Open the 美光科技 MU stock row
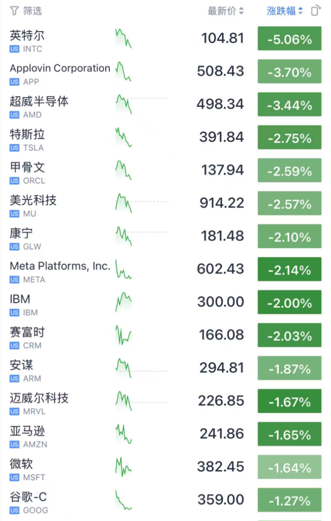The image size is (331, 521). [166, 203]
